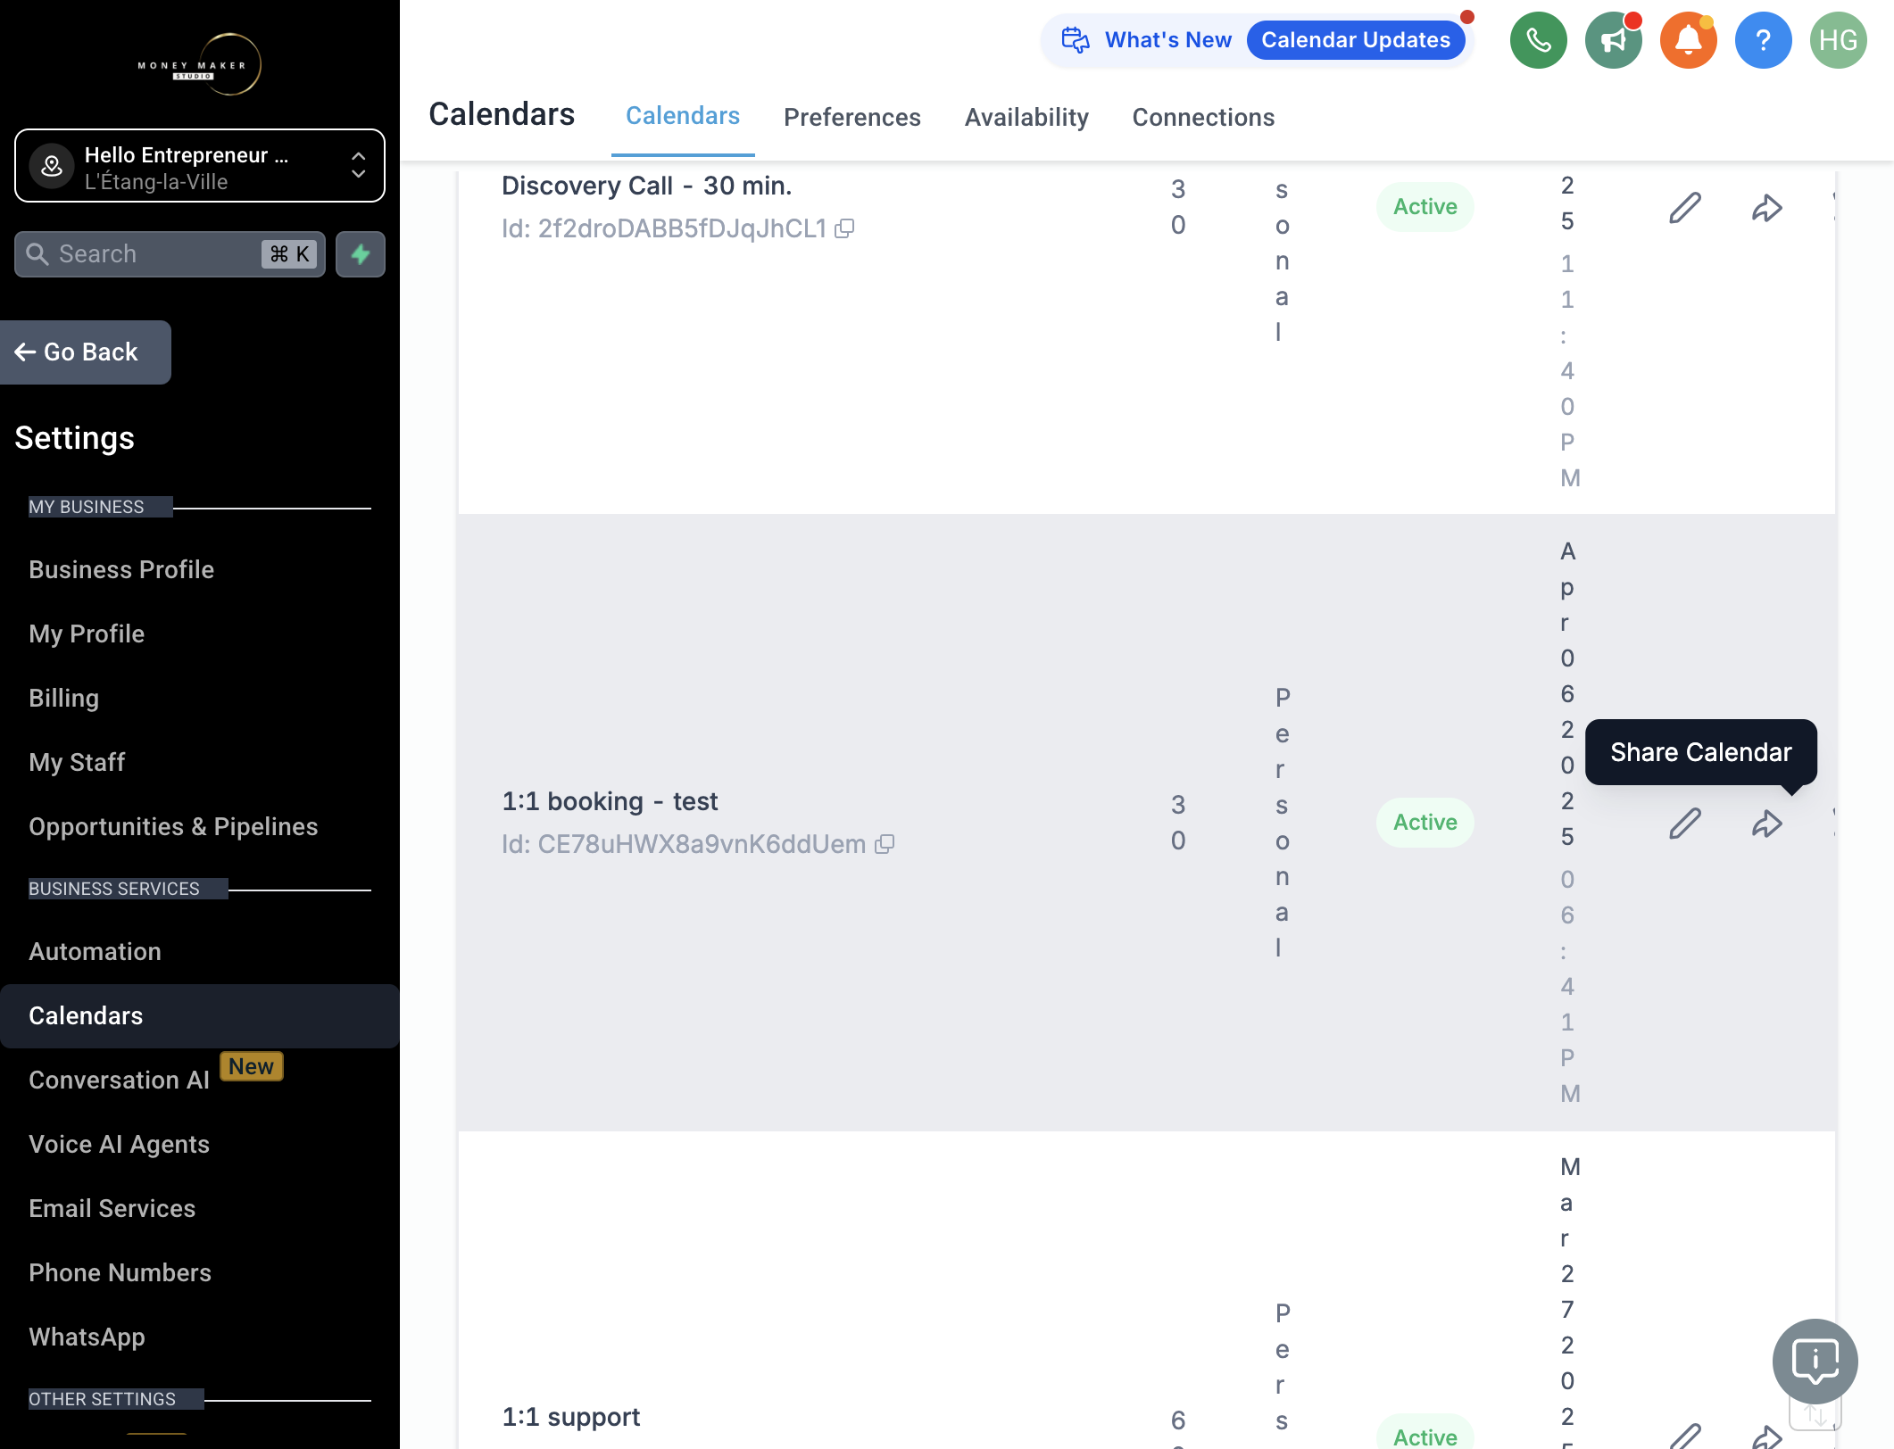Click the calendar icon beside What's New
Image resolution: width=1894 pixels, height=1449 pixels.
pyautogui.click(x=1076, y=40)
